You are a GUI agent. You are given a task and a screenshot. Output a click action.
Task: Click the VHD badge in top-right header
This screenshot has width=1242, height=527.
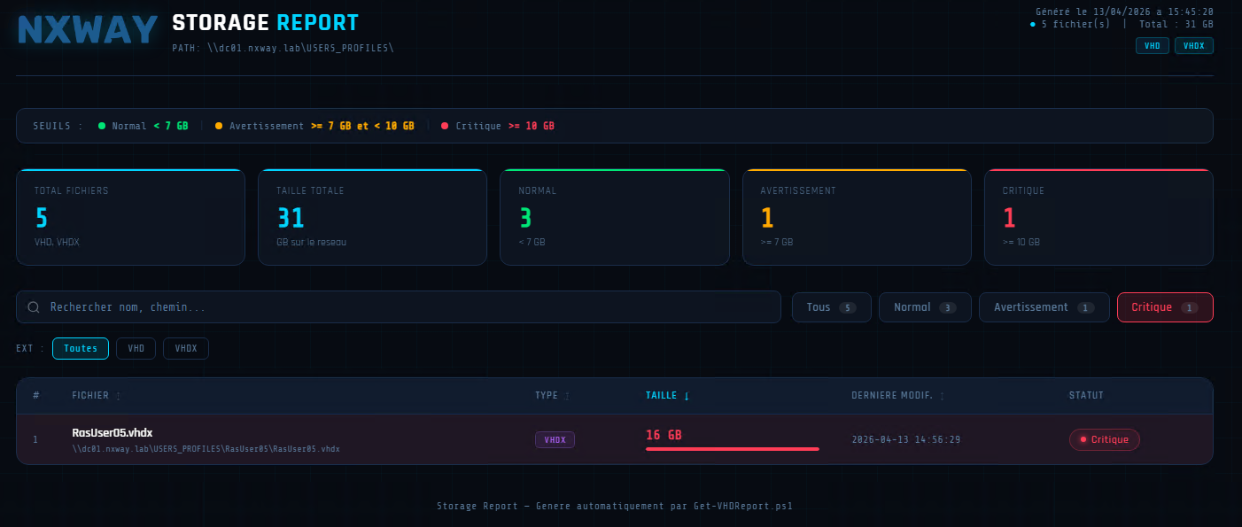[1152, 46]
